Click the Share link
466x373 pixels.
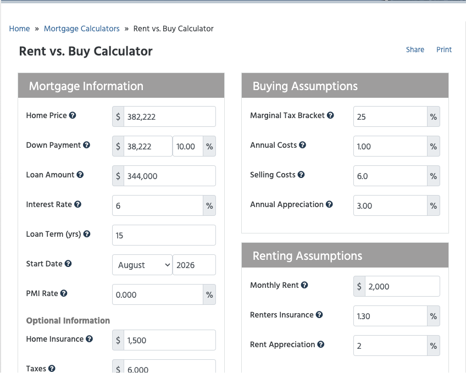[415, 49]
